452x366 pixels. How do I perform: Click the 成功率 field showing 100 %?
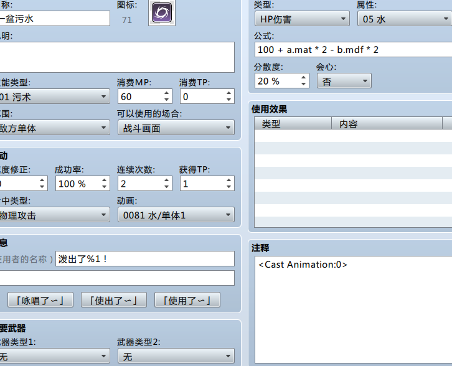click(x=78, y=184)
